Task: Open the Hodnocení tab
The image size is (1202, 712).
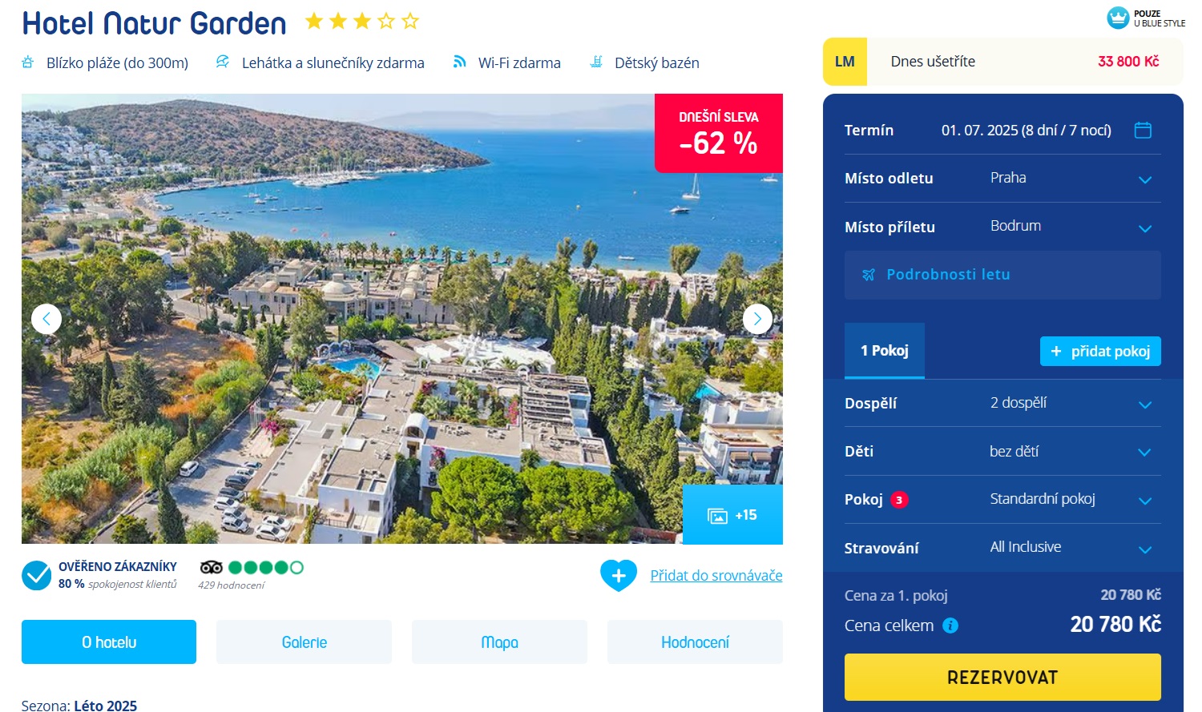Action: click(695, 642)
